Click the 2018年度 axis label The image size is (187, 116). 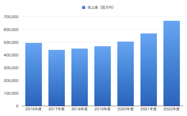79,109
